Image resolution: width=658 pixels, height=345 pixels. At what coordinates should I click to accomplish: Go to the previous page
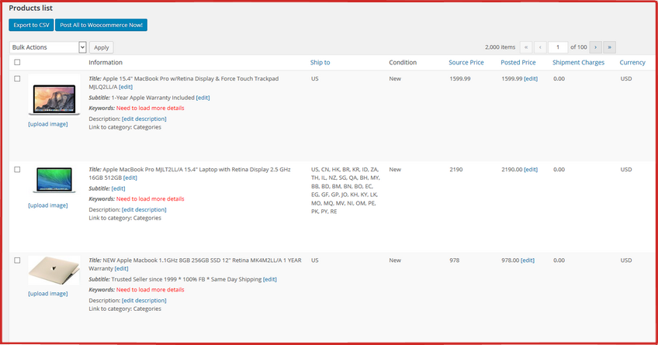point(540,47)
